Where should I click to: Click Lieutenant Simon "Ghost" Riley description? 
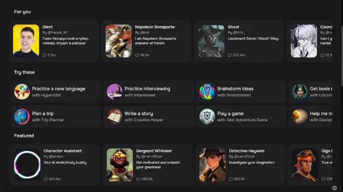coord(253,39)
